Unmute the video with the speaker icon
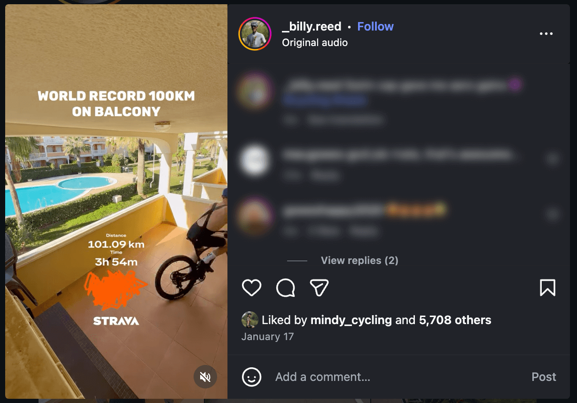Screen dimensions: 577x403 pyautogui.click(x=205, y=377)
